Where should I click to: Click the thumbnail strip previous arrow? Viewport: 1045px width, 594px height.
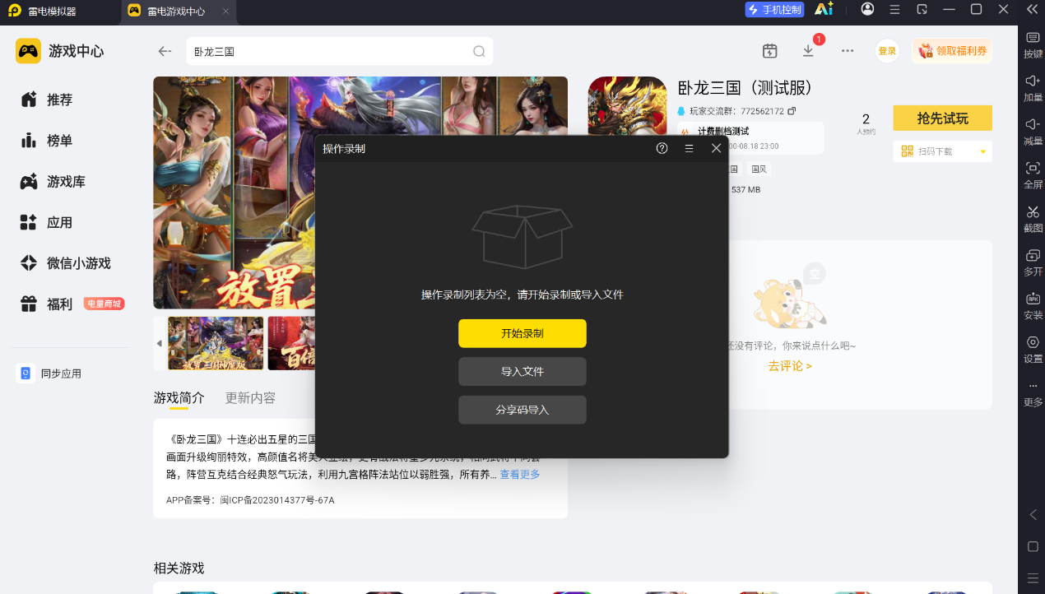tap(159, 343)
